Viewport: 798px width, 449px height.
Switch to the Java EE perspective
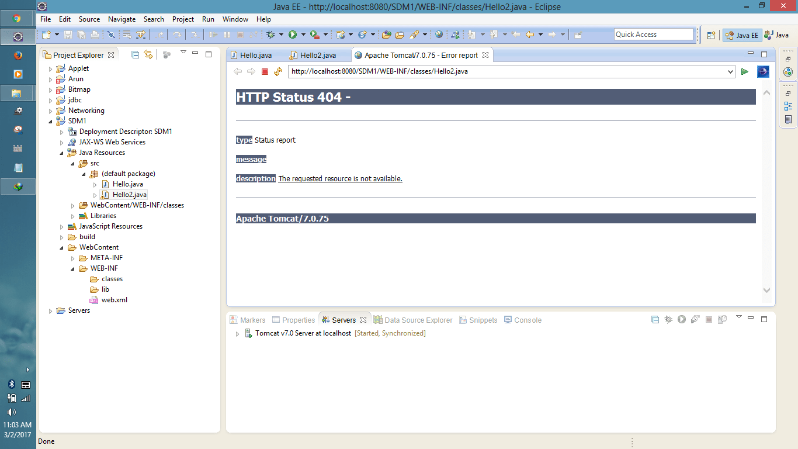pos(741,35)
